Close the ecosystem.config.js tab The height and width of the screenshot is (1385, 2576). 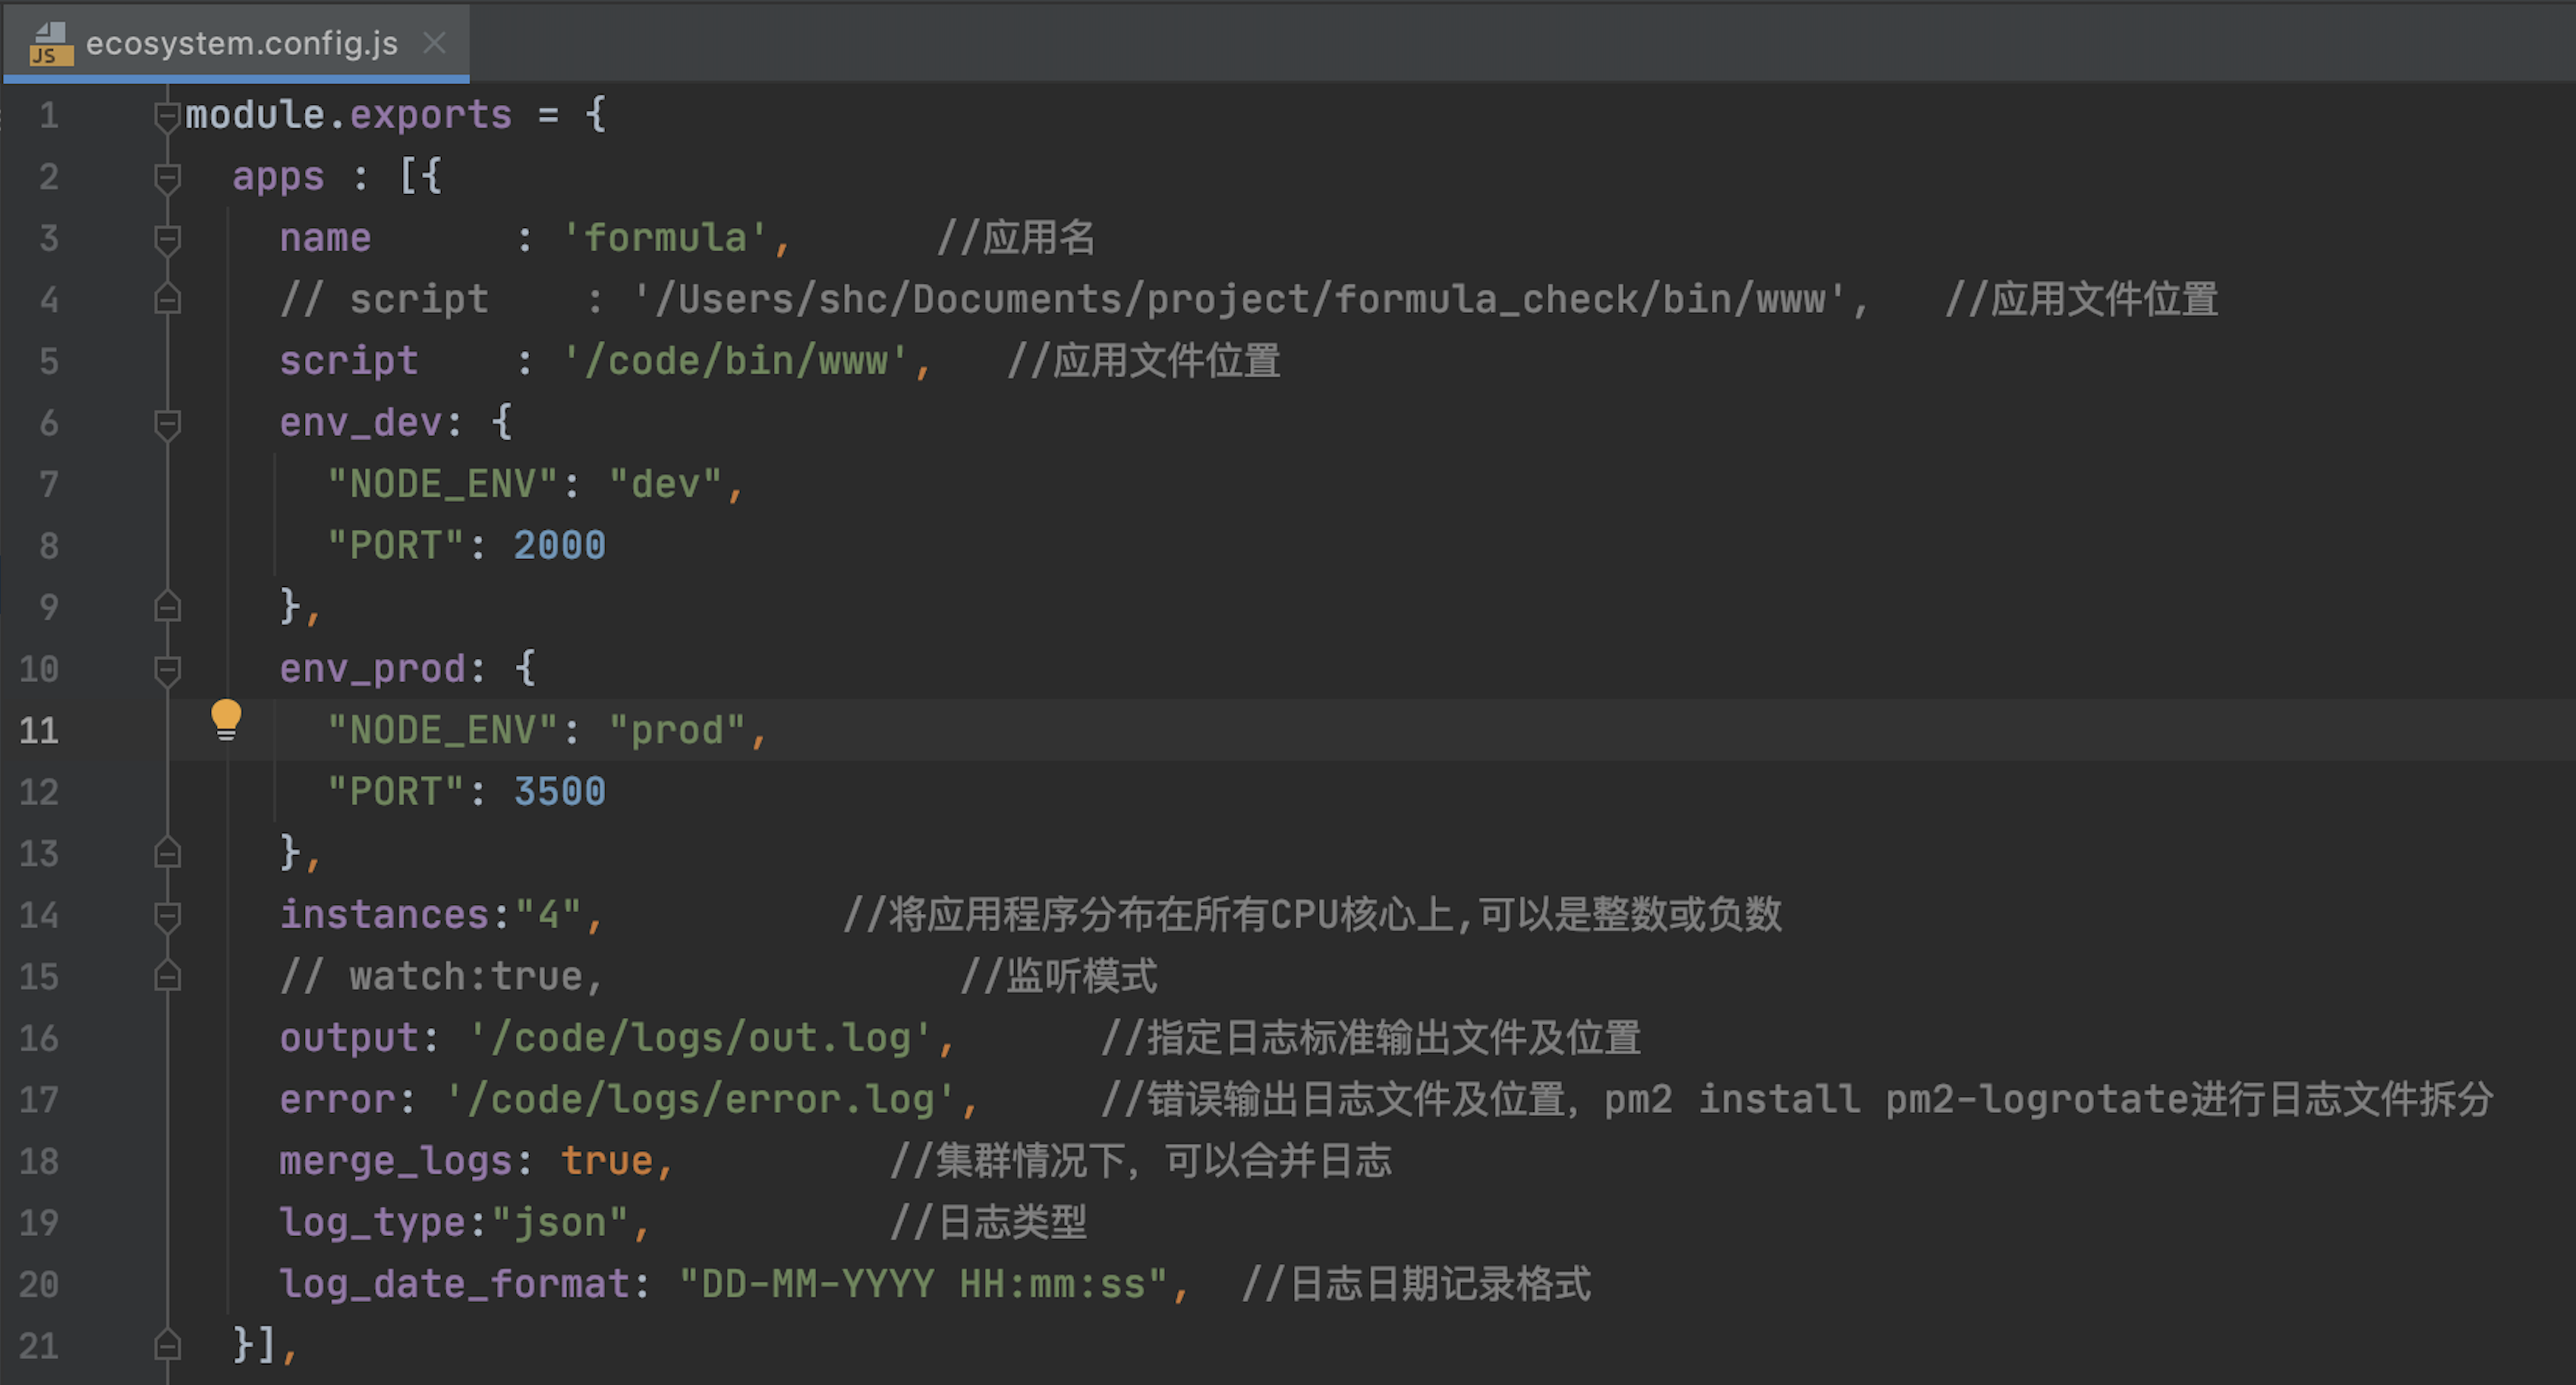(434, 43)
